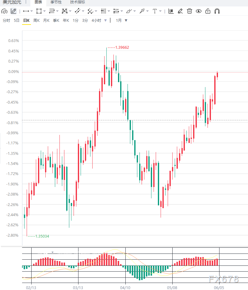Select the 3分 timeframe

(85, 20)
